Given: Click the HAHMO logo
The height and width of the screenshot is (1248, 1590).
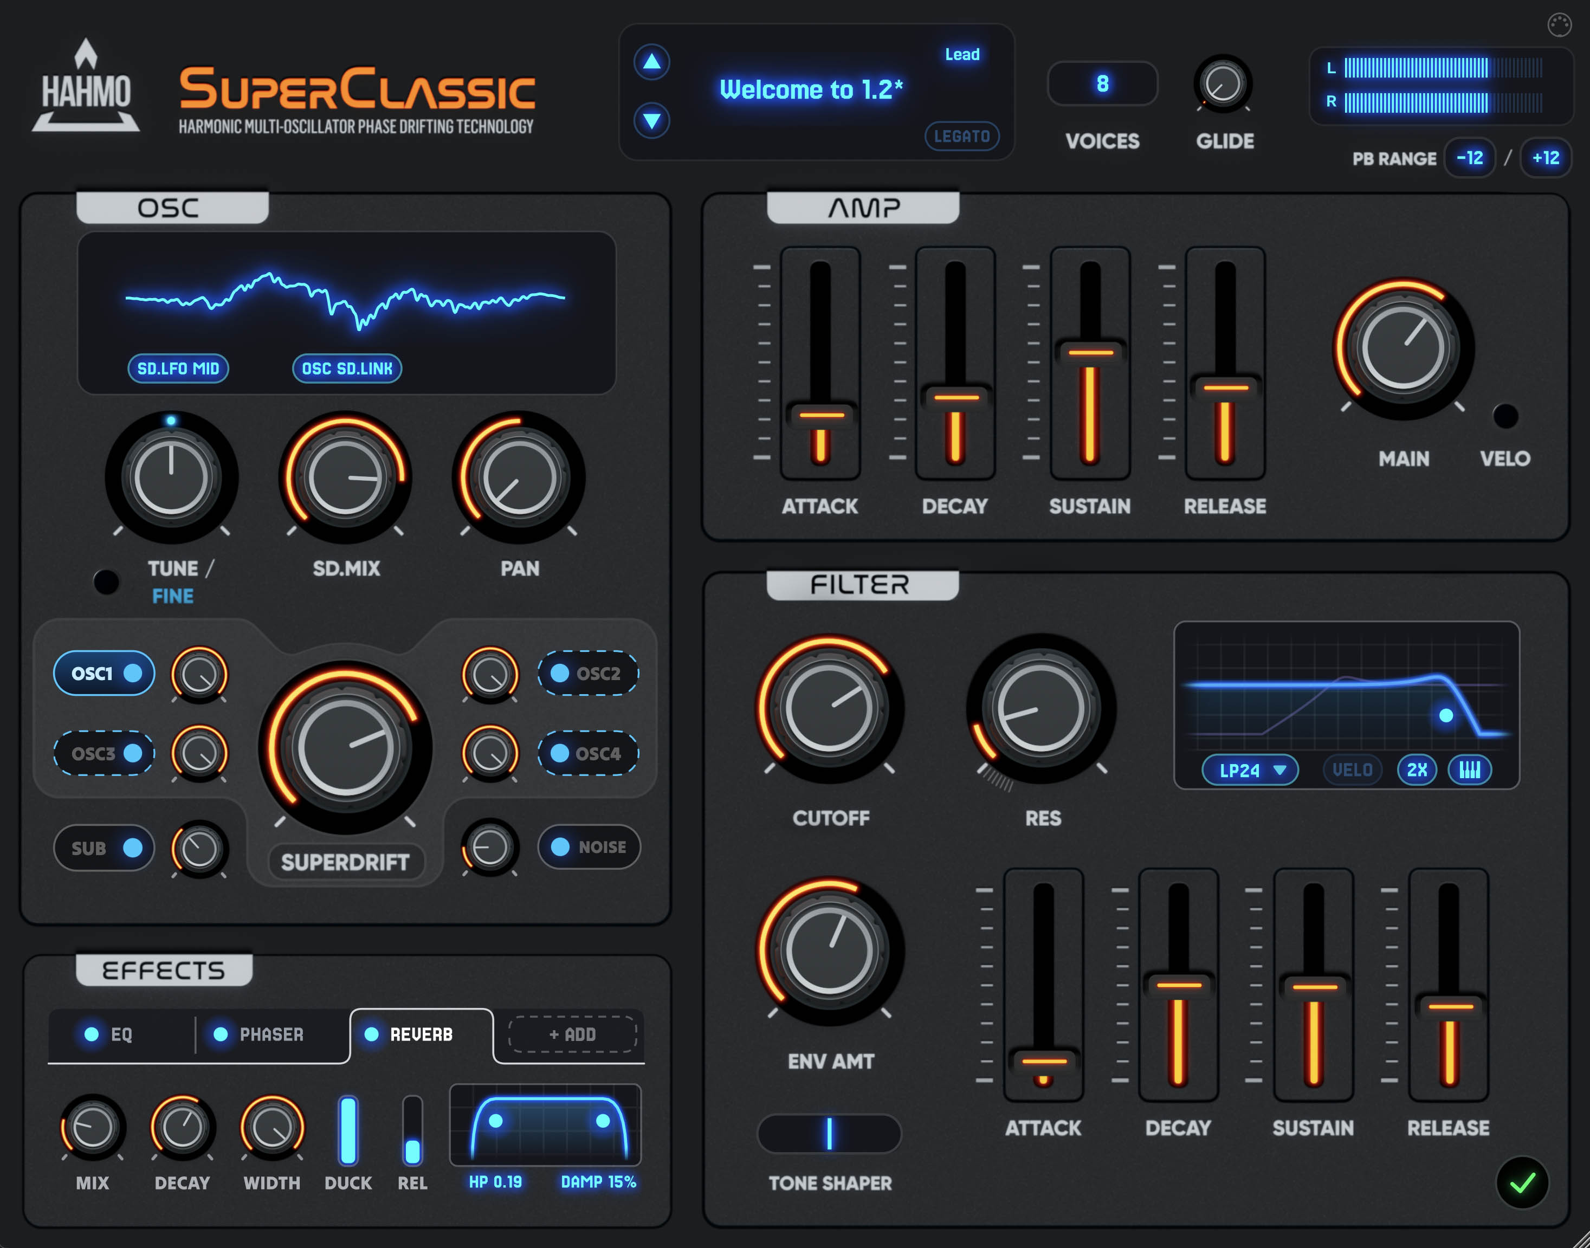Looking at the screenshot, I should coord(86,86).
